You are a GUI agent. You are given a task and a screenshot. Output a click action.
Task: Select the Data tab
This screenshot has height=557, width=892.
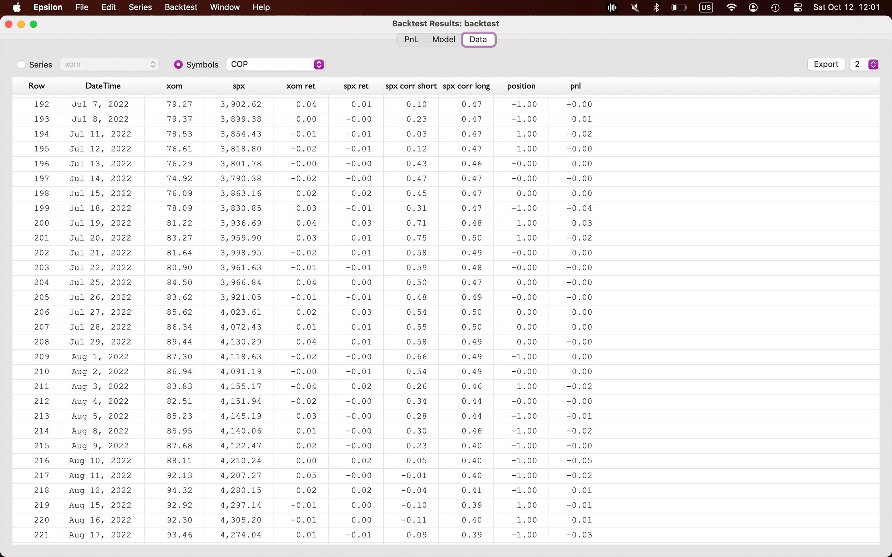point(478,40)
